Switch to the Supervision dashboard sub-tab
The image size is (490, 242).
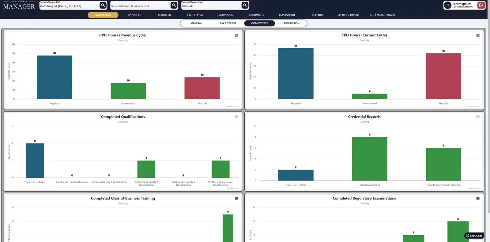(291, 23)
